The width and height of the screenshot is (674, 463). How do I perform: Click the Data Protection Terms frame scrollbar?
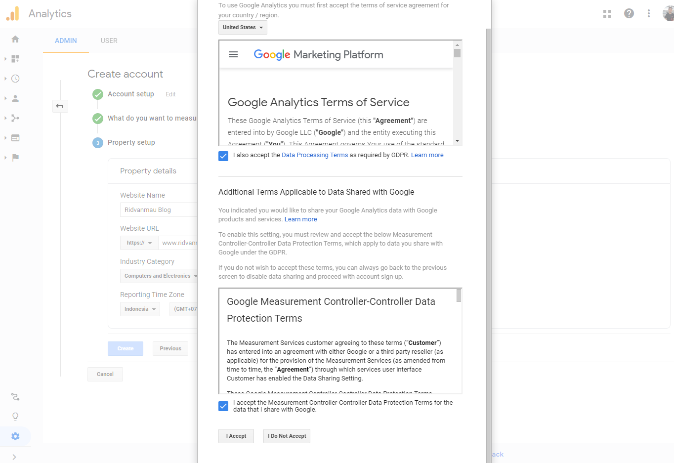[x=459, y=295]
